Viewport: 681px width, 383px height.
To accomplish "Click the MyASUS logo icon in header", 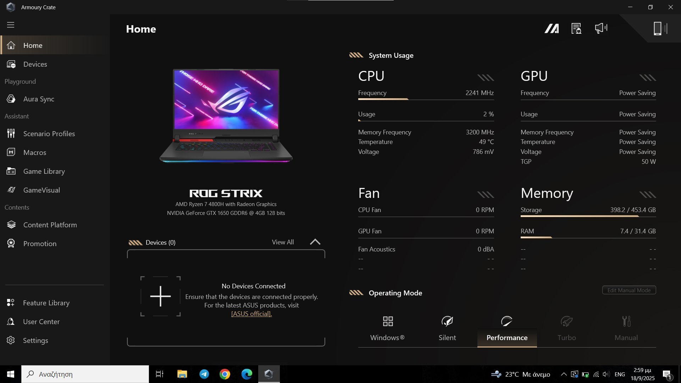I will (552, 28).
